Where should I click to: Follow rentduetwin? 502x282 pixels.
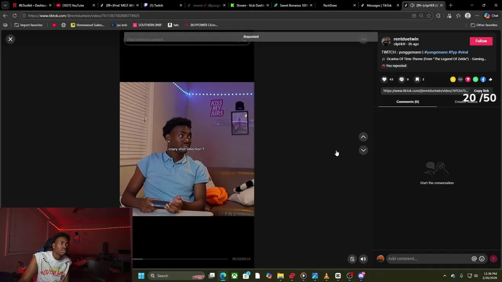tap(481, 41)
